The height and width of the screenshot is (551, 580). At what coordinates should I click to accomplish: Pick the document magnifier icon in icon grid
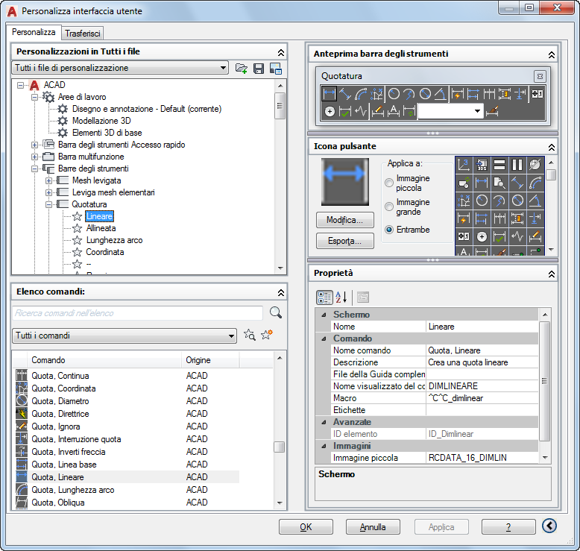499,183
